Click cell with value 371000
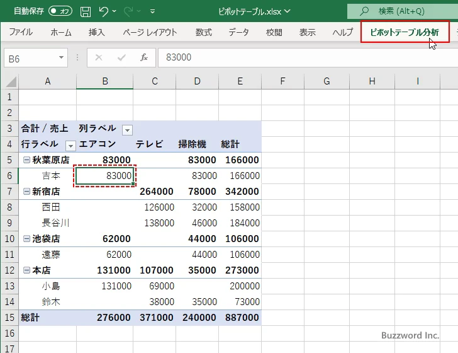The image size is (458, 353). pos(155,318)
